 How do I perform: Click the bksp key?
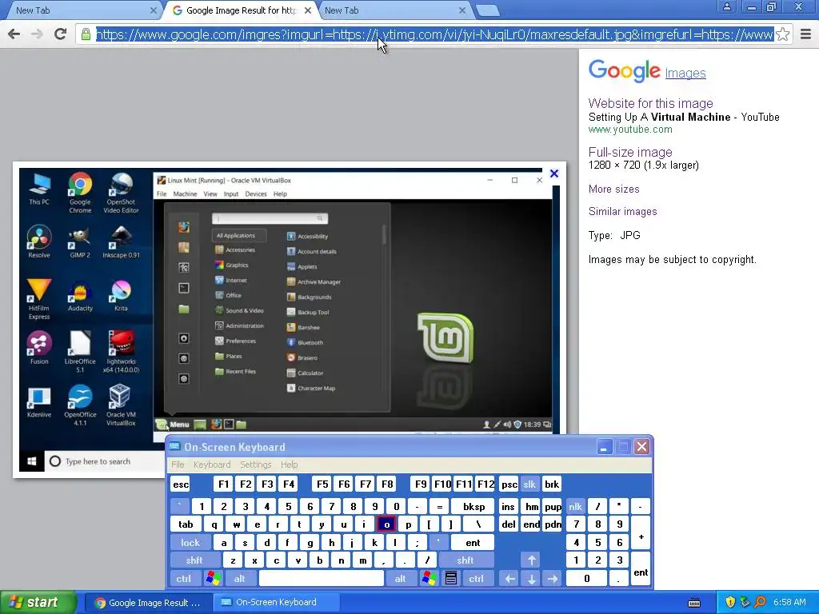pos(473,506)
